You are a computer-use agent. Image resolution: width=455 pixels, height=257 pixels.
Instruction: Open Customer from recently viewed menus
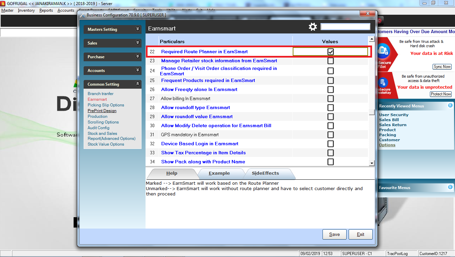pos(389,140)
